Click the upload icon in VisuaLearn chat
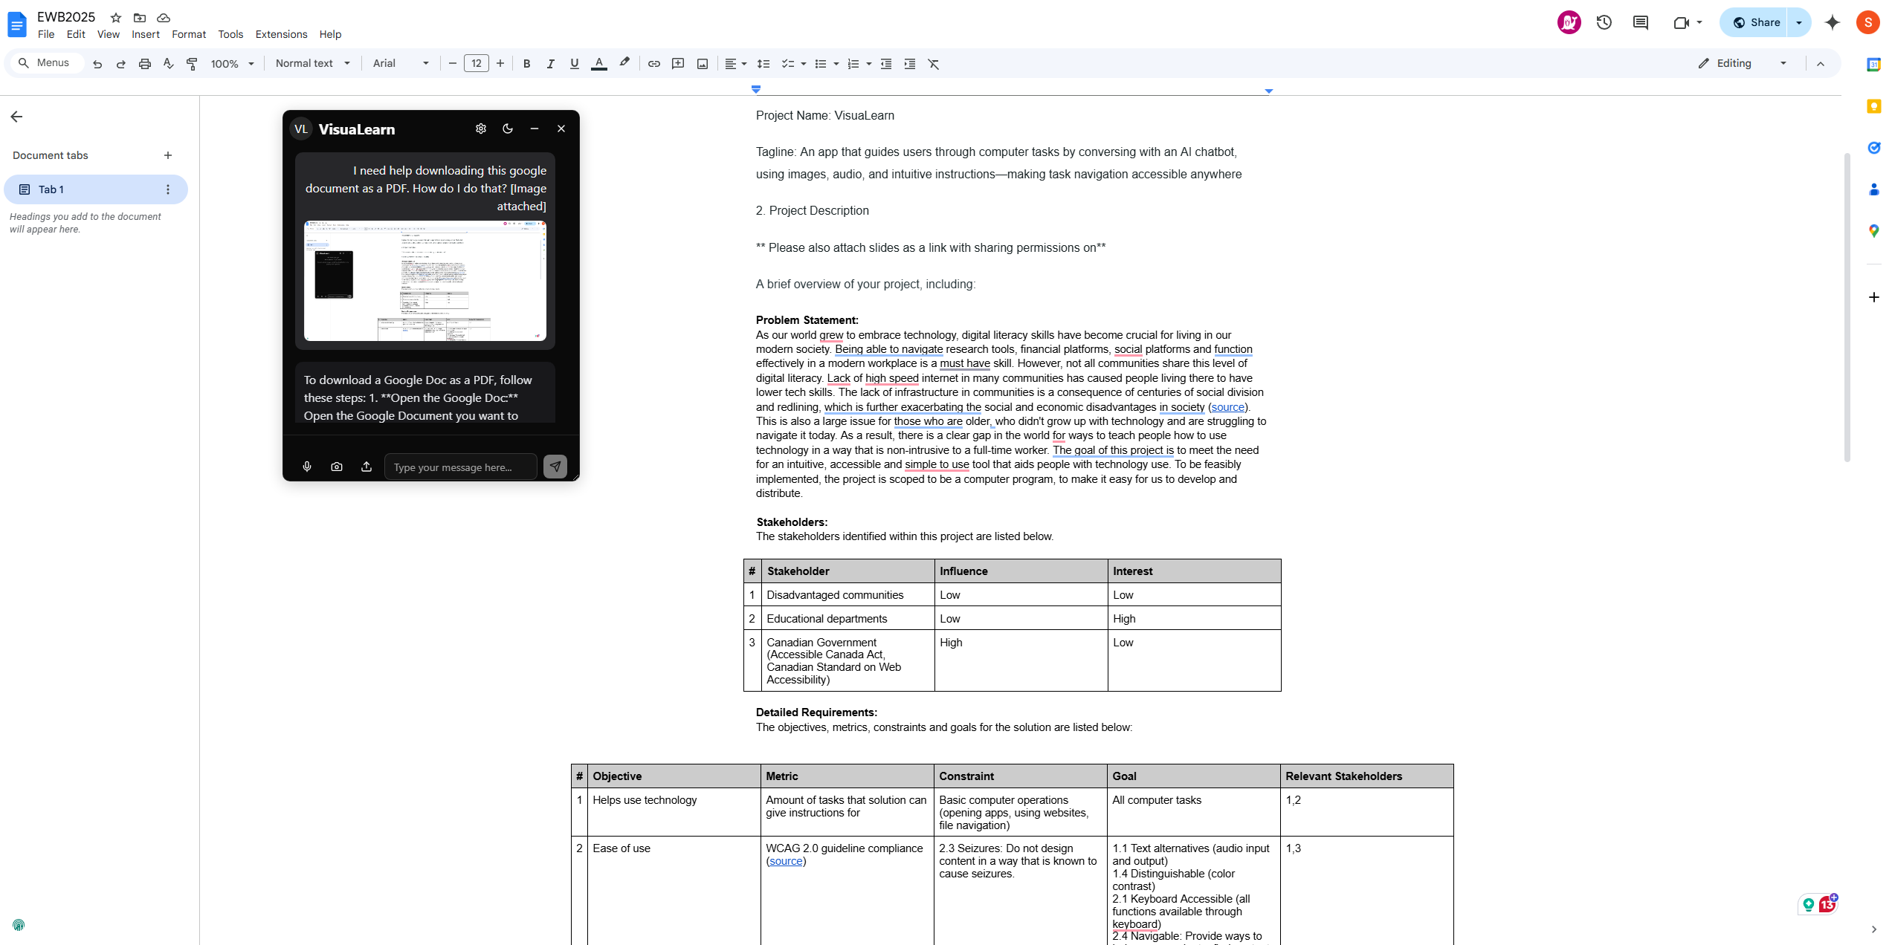Screen dimensions: 1892x945 tap(367, 467)
